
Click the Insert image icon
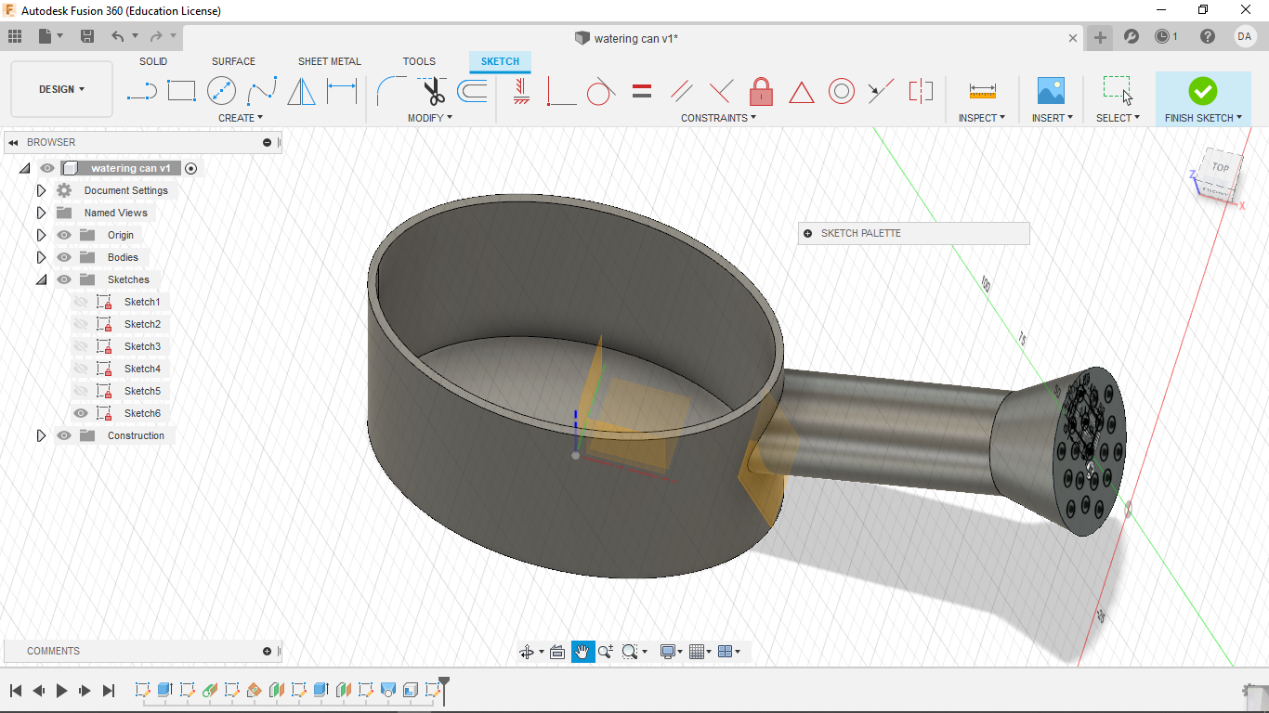point(1051,91)
